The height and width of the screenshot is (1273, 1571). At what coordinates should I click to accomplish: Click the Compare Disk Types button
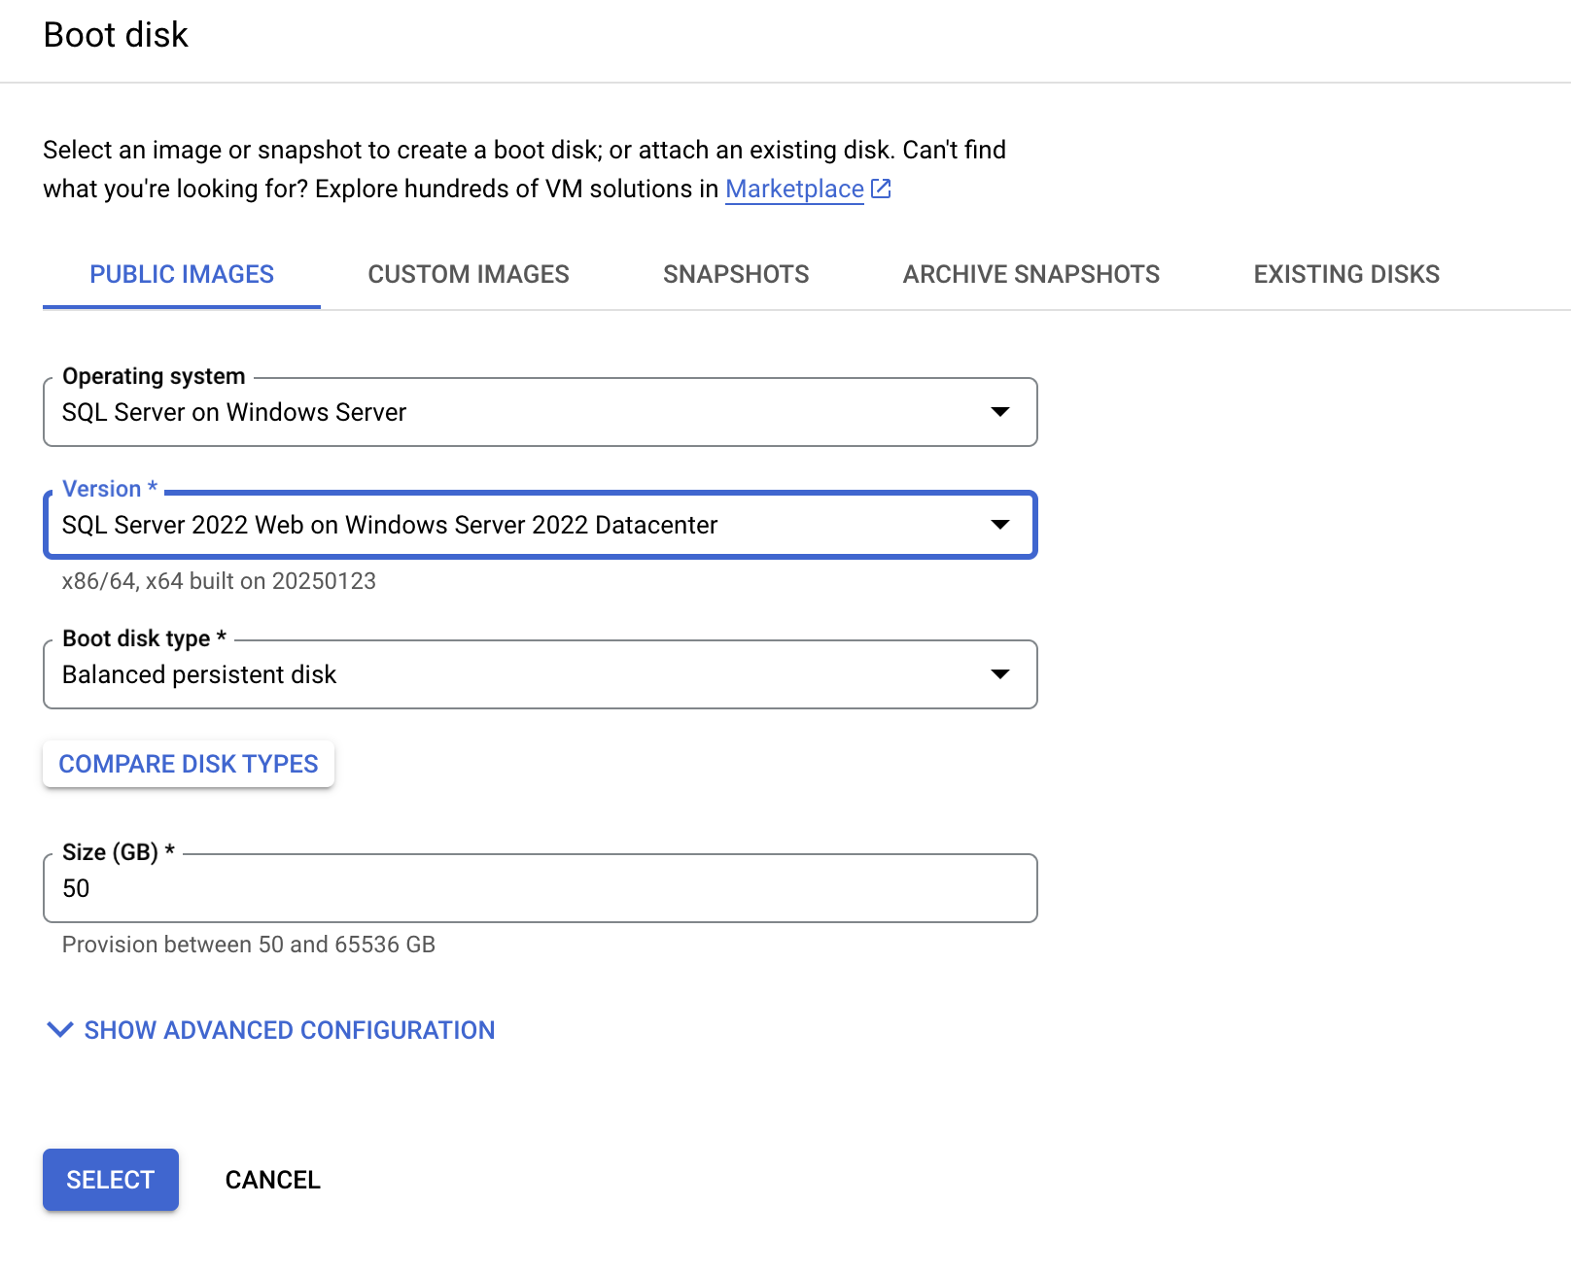point(189,764)
